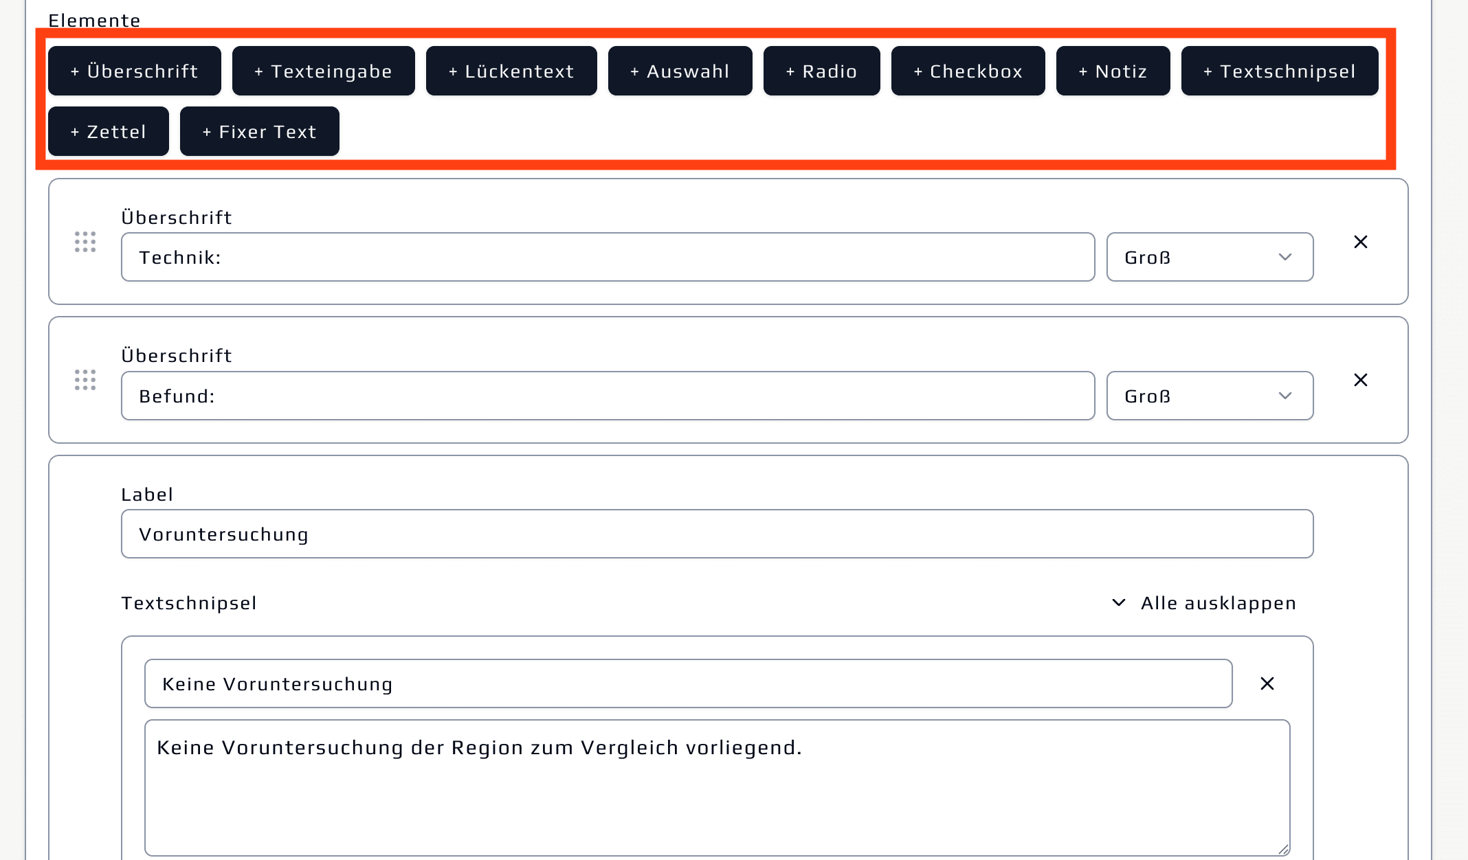Add a Lückentext element
1468x860 pixels.
click(x=511, y=71)
